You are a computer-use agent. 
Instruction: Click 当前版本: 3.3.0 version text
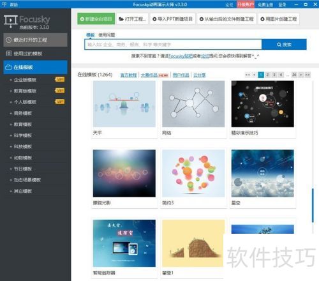[34, 27]
